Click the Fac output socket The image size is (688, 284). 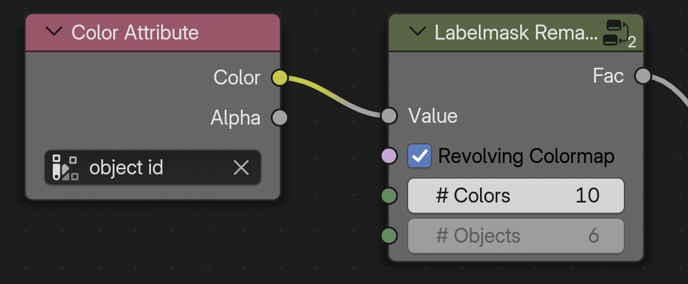[x=643, y=76]
